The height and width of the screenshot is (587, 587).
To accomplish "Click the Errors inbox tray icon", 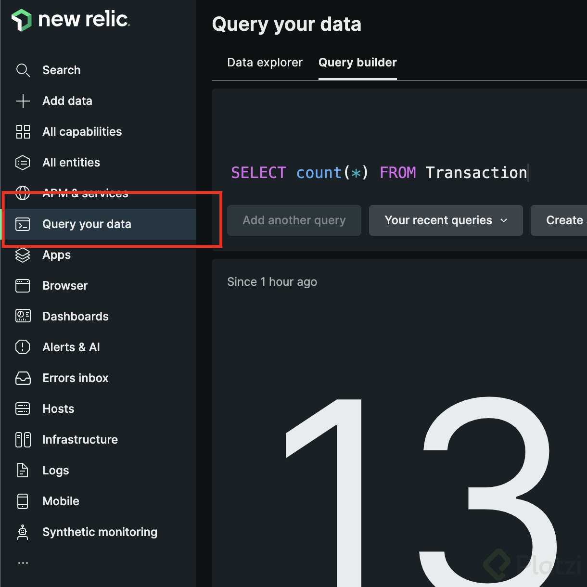I will coord(23,378).
